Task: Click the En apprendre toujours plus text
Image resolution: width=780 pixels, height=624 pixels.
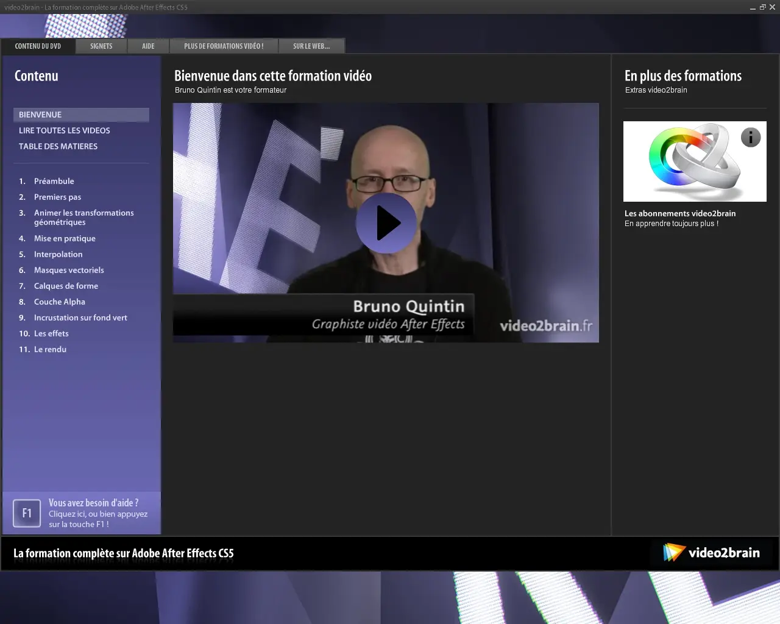Action: 672,224
